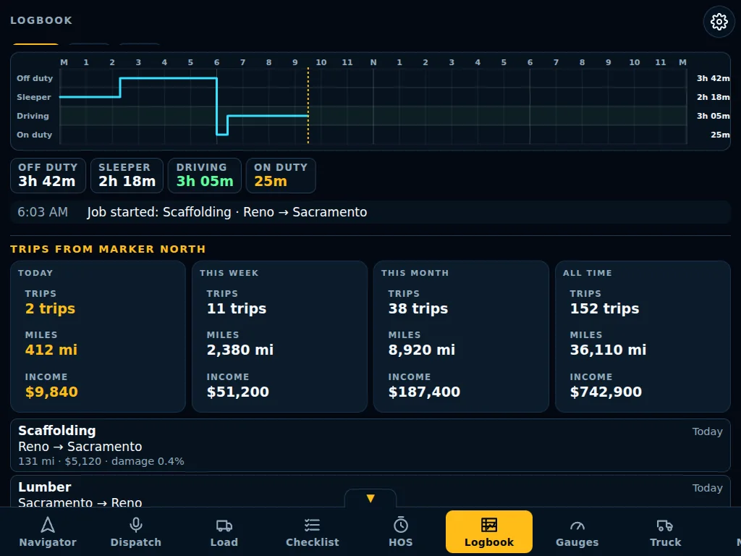Click the '131 mi · $5,120 · damage 0.4%' detail line

point(101,461)
